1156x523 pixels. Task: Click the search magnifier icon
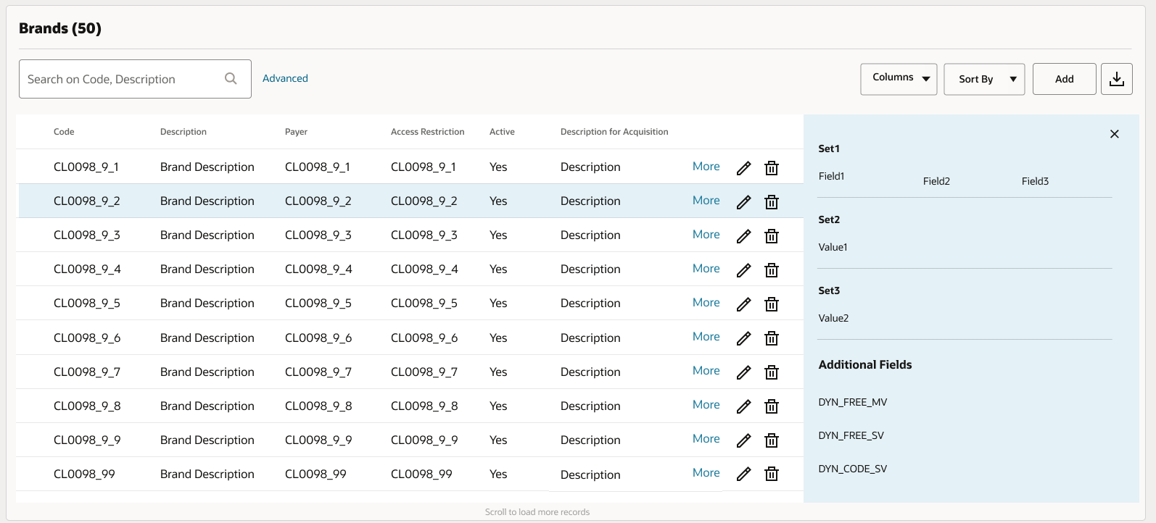point(231,79)
